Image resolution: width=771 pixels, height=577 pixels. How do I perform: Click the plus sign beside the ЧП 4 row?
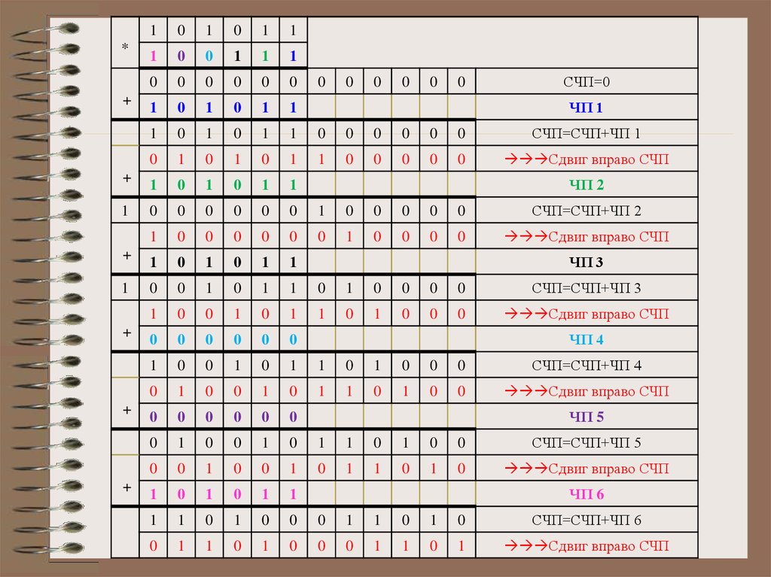(x=126, y=333)
